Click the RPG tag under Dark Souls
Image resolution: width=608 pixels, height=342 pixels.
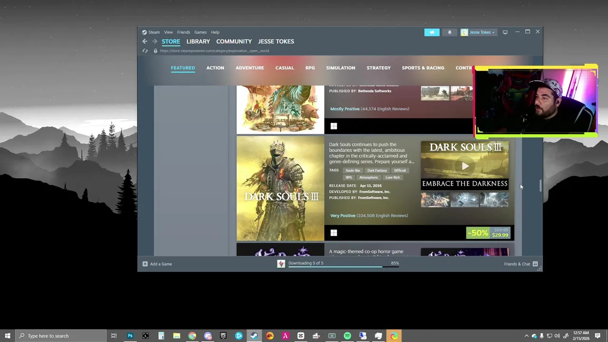(x=349, y=178)
